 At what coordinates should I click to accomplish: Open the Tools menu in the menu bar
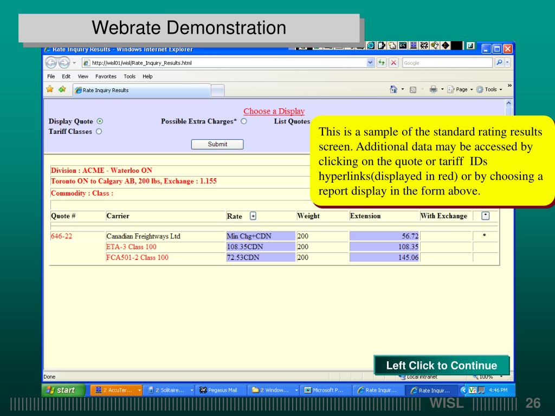[130, 76]
